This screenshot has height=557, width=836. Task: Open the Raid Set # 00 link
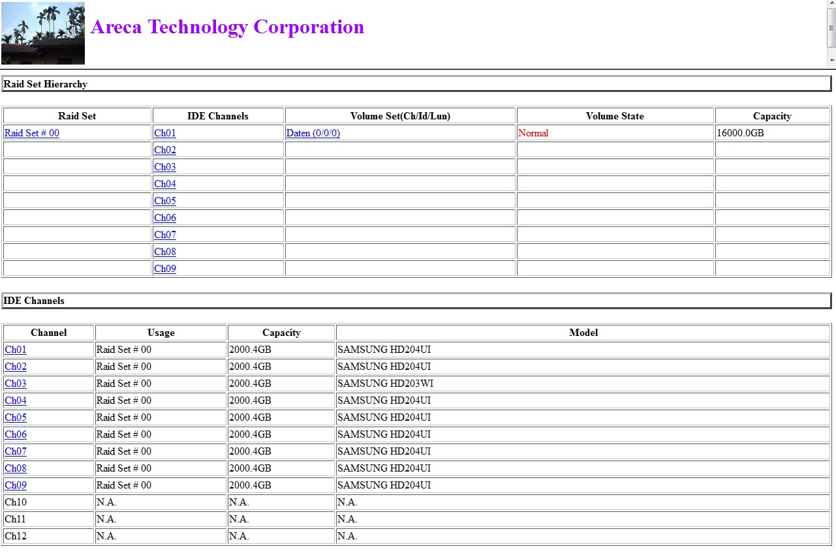(x=32, y=133)
